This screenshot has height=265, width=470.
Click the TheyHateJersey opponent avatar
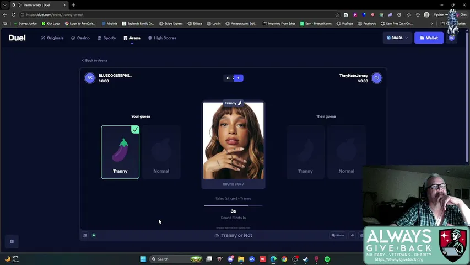(x=376, y=78)
